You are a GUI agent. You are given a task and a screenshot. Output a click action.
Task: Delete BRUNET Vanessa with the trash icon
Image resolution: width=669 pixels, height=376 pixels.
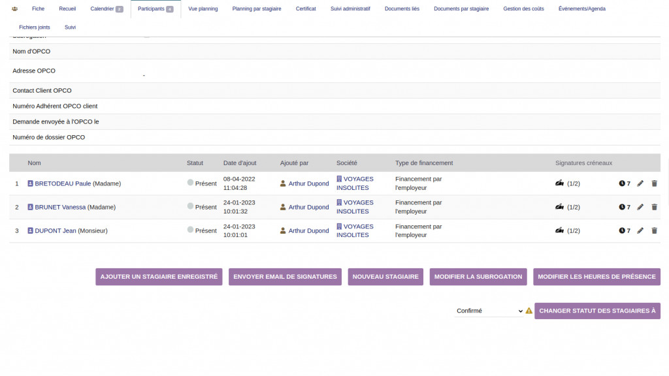coord(654,207)
